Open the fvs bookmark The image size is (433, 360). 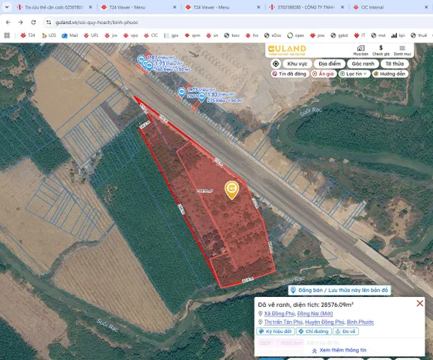[x=252, y=35]
